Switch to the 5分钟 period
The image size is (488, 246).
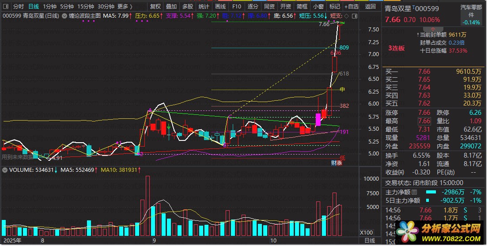[67, 7]
